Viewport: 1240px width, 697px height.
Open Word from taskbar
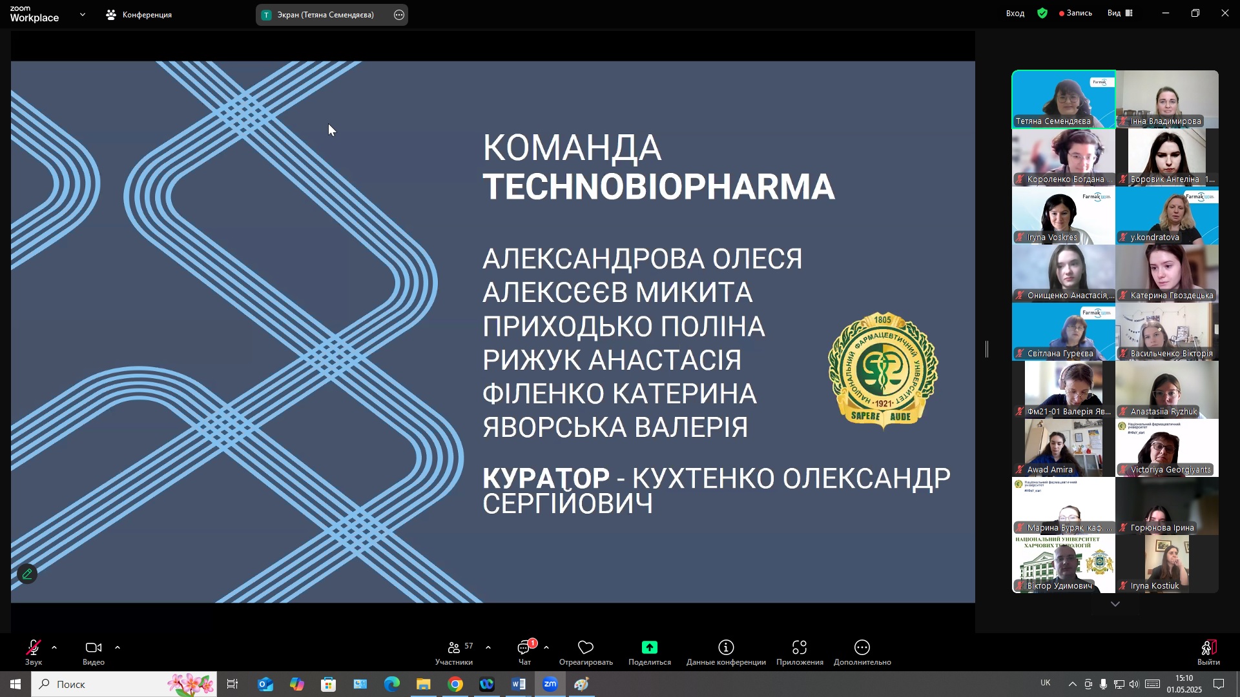click(519, 684)
